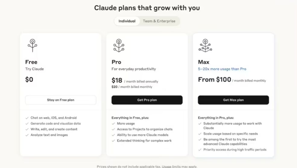Image resolution: width=297 pixels, height=168 pixels.
Task: Click the Pro plan tree icon
Action: (119, 45)
